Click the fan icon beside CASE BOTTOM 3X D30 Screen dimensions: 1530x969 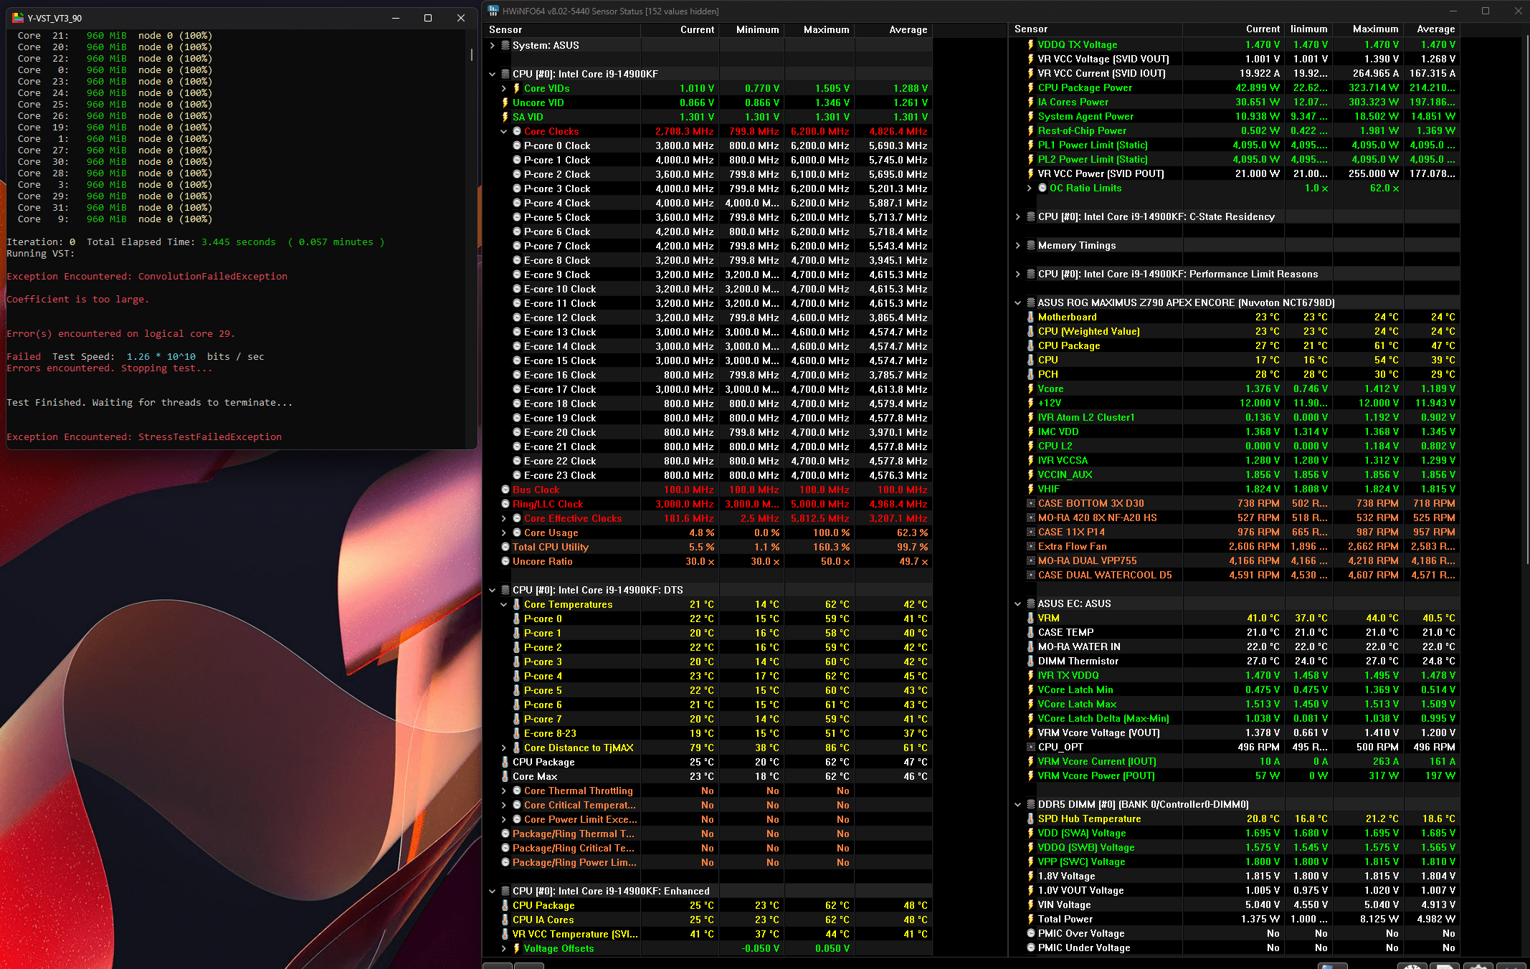pyautogui.click(x=1030, y=503)
